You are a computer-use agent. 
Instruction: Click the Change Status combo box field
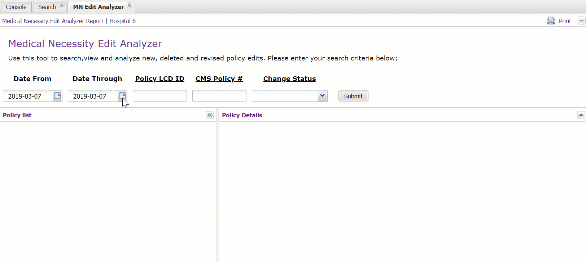pyautogui.click(x=285, y=96)
